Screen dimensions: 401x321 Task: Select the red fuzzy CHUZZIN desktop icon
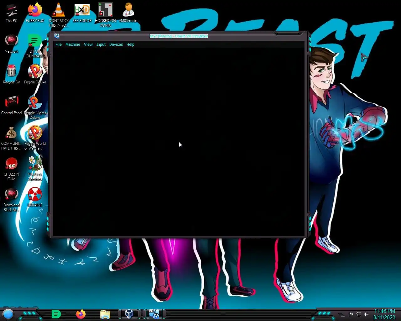[x=12, y=169]
